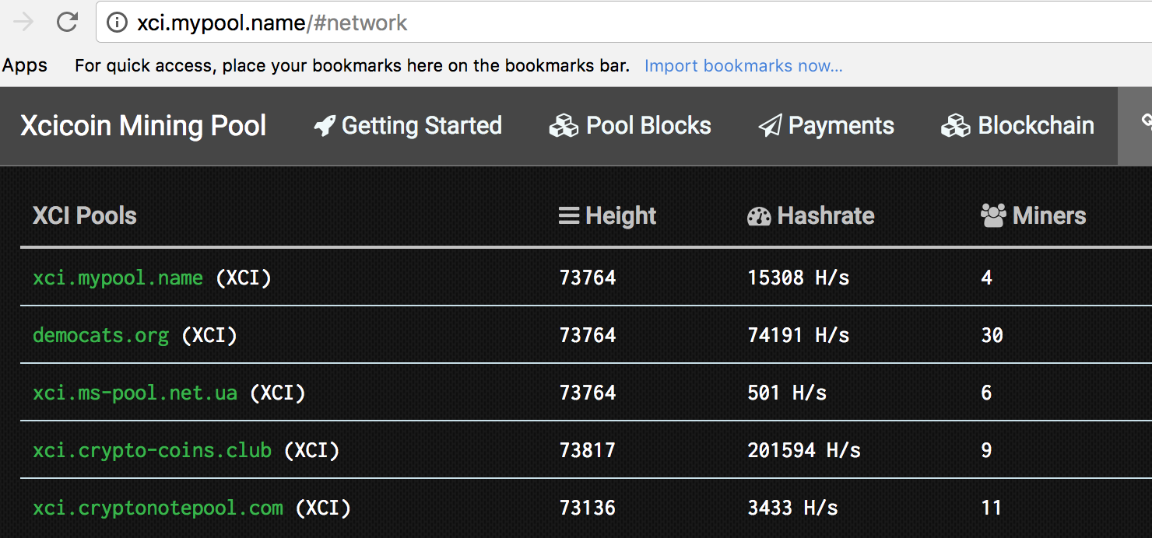
Task: Click the gauge icon beside the Hashrate header
Action: pyautogui.click(x=759, y=216)
